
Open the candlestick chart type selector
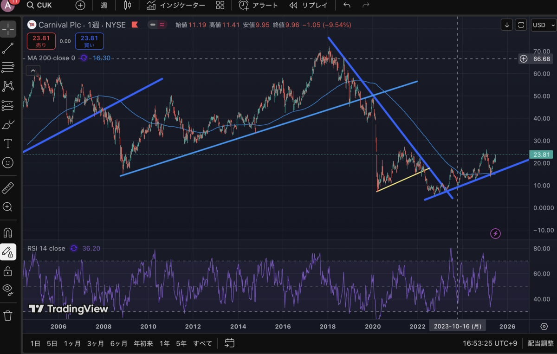[128, 6]
